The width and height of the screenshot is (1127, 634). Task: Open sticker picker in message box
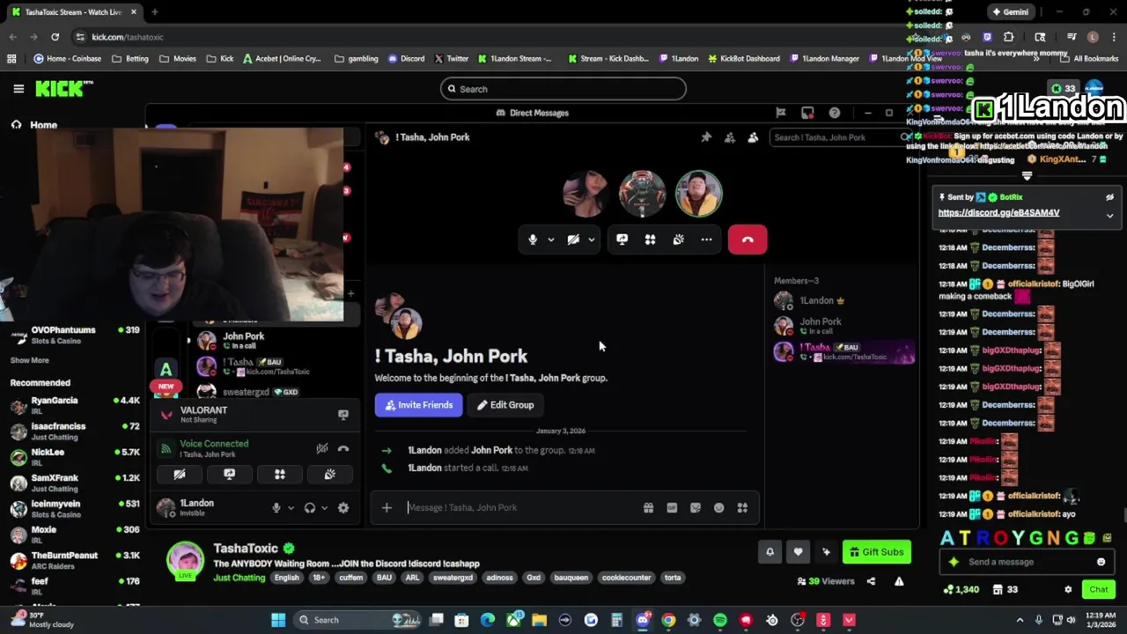point(696,507)
